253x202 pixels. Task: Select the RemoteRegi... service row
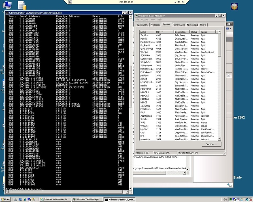(x=179, y=69)
